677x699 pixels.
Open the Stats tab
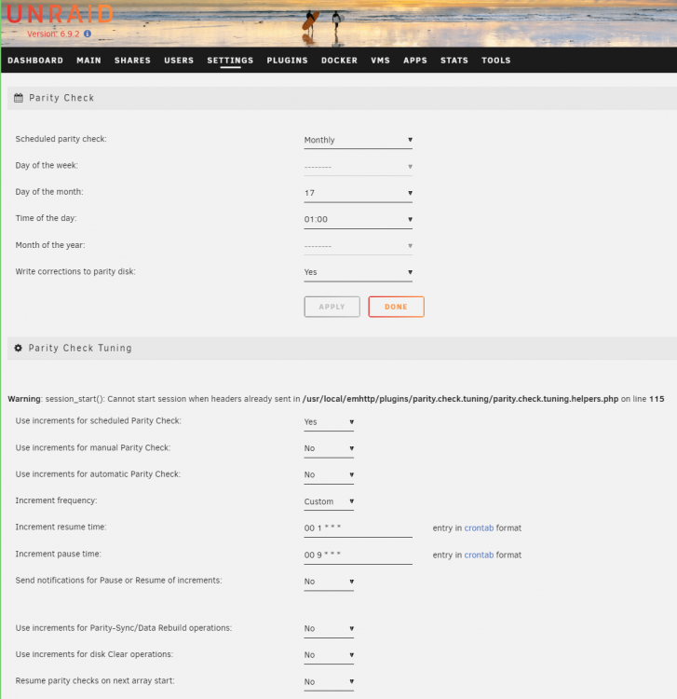point(454,61)
